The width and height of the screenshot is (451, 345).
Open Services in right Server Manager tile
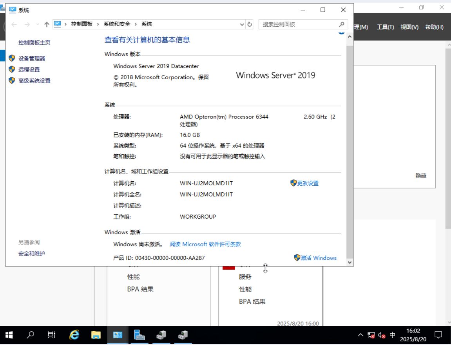click(x=245, y=277)
